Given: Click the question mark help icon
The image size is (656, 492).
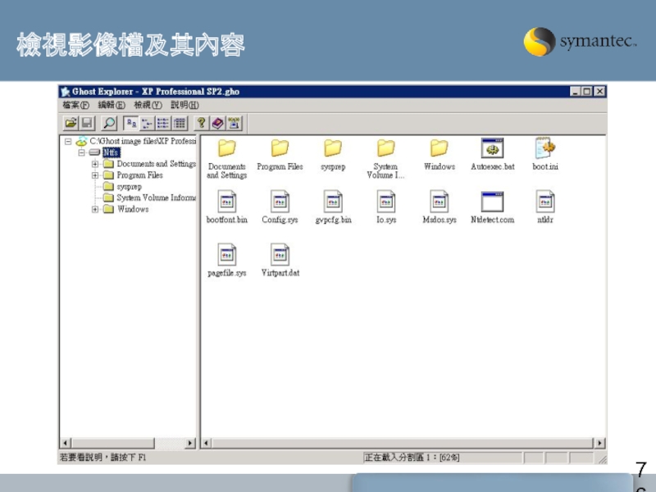Looking at the screenshot, I should (x=201, y=123).
